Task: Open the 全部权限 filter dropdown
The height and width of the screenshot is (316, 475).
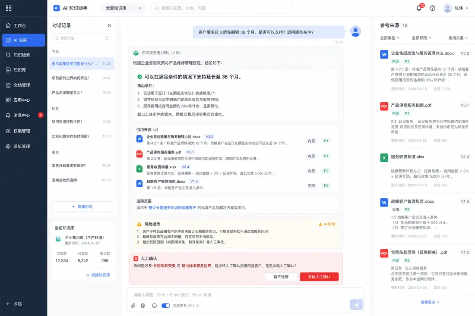Action: tap(421, 38)
